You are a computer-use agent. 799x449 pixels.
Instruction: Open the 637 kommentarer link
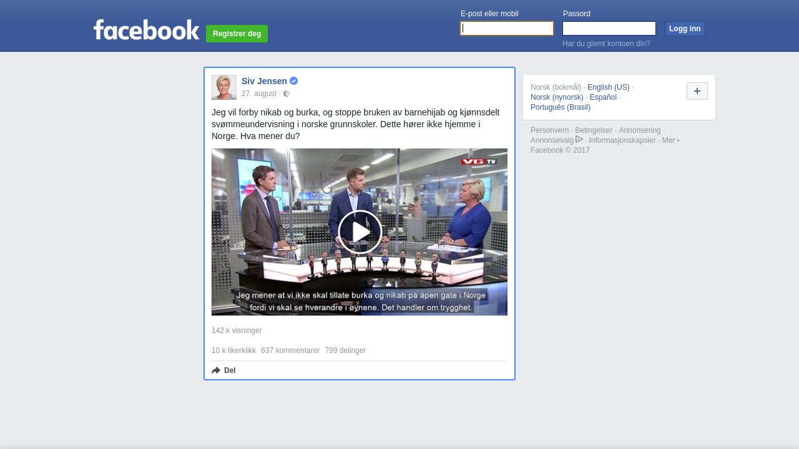tap(290, 350)
